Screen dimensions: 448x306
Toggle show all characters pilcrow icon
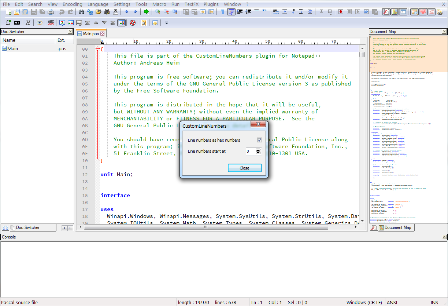222,12
